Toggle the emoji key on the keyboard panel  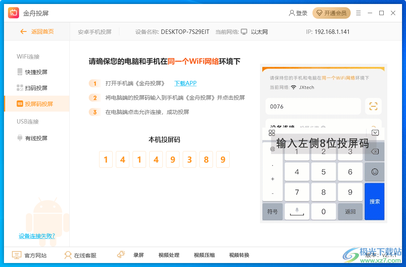click(x=374, y=172)
